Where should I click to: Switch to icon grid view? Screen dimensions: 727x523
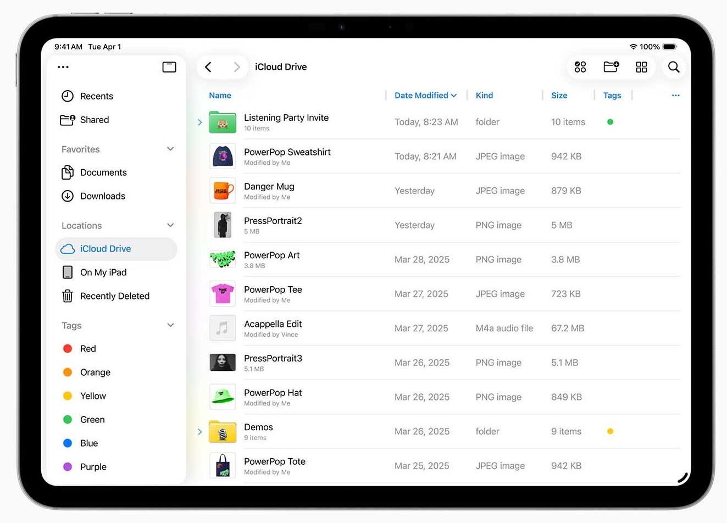pos(641,67)
